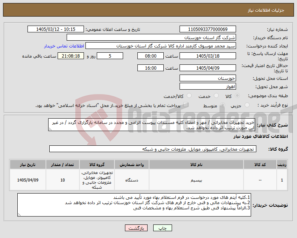This screenshot has width=297, height=238.
Task: Click the گروه کالا column header
Action: pos(97,165)
